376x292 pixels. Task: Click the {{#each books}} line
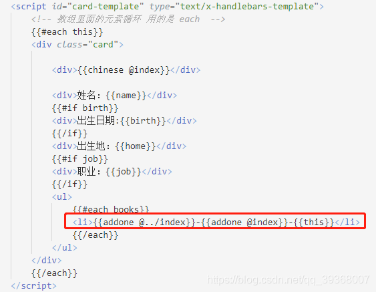tap(111, 209)
